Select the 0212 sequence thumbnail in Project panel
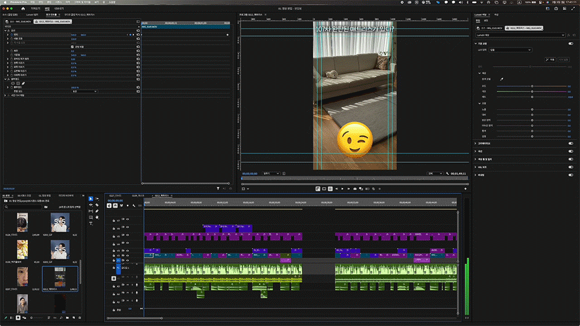The width and height of the screenshot is (580, 326). point(60,276)
